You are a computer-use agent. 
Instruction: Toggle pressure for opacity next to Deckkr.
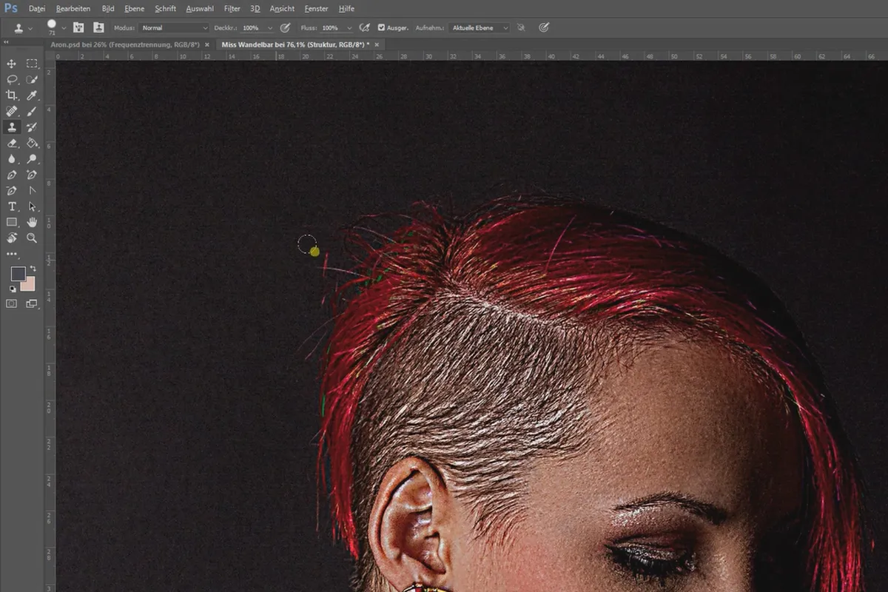click(x=285, y=27)
